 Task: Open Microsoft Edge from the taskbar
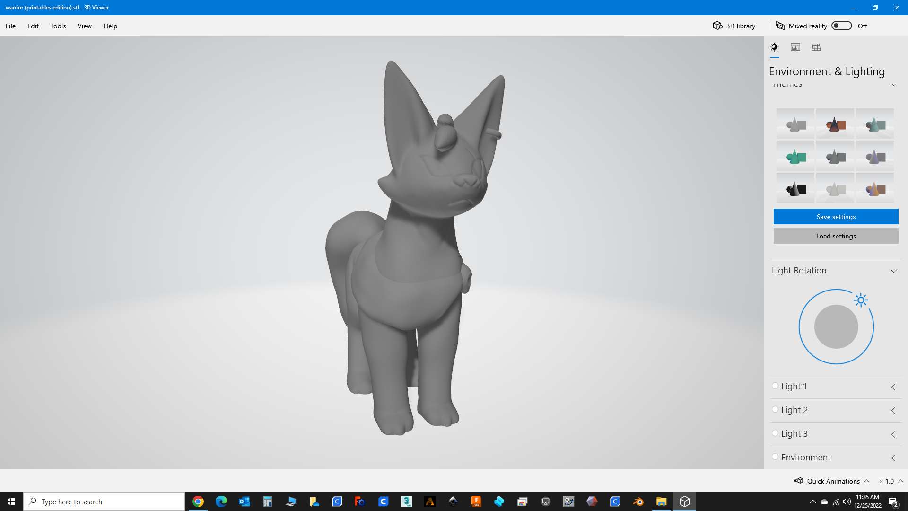221,502
